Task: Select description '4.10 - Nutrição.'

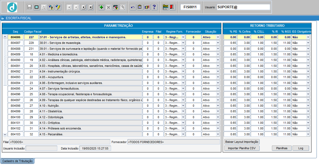Action: 90,106
